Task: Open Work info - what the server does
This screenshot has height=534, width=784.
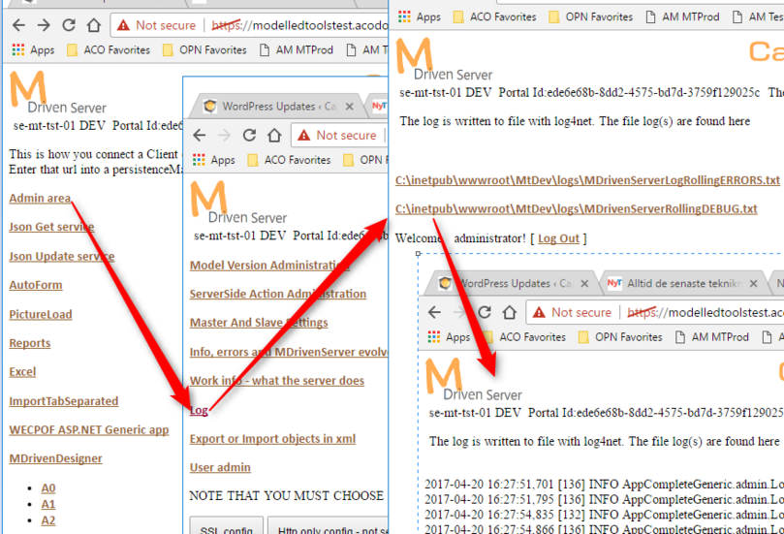Action: coord(277,381)
